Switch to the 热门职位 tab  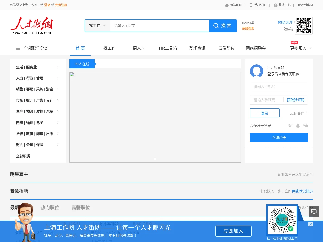[50, 208]
